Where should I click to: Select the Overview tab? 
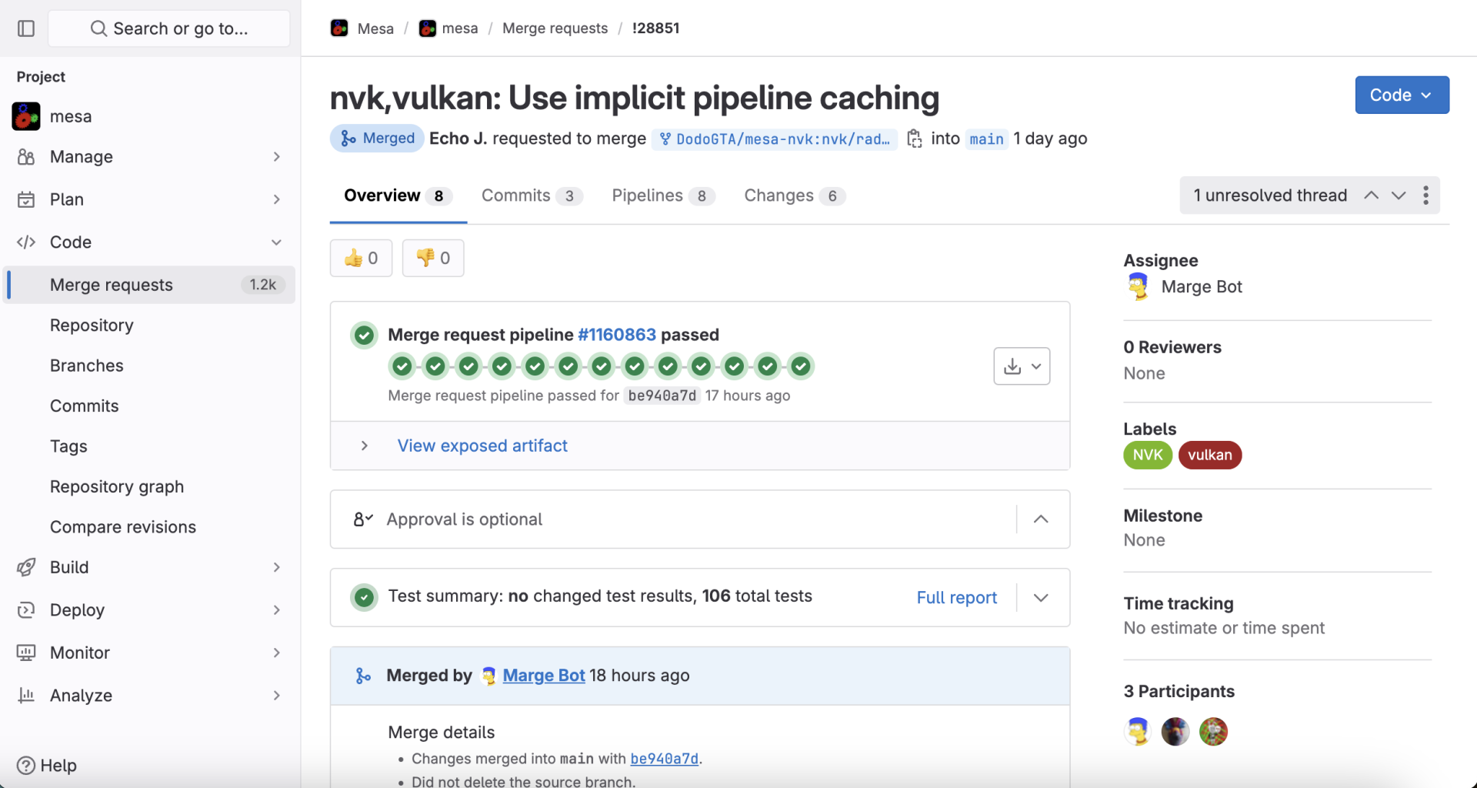(398, 195)
